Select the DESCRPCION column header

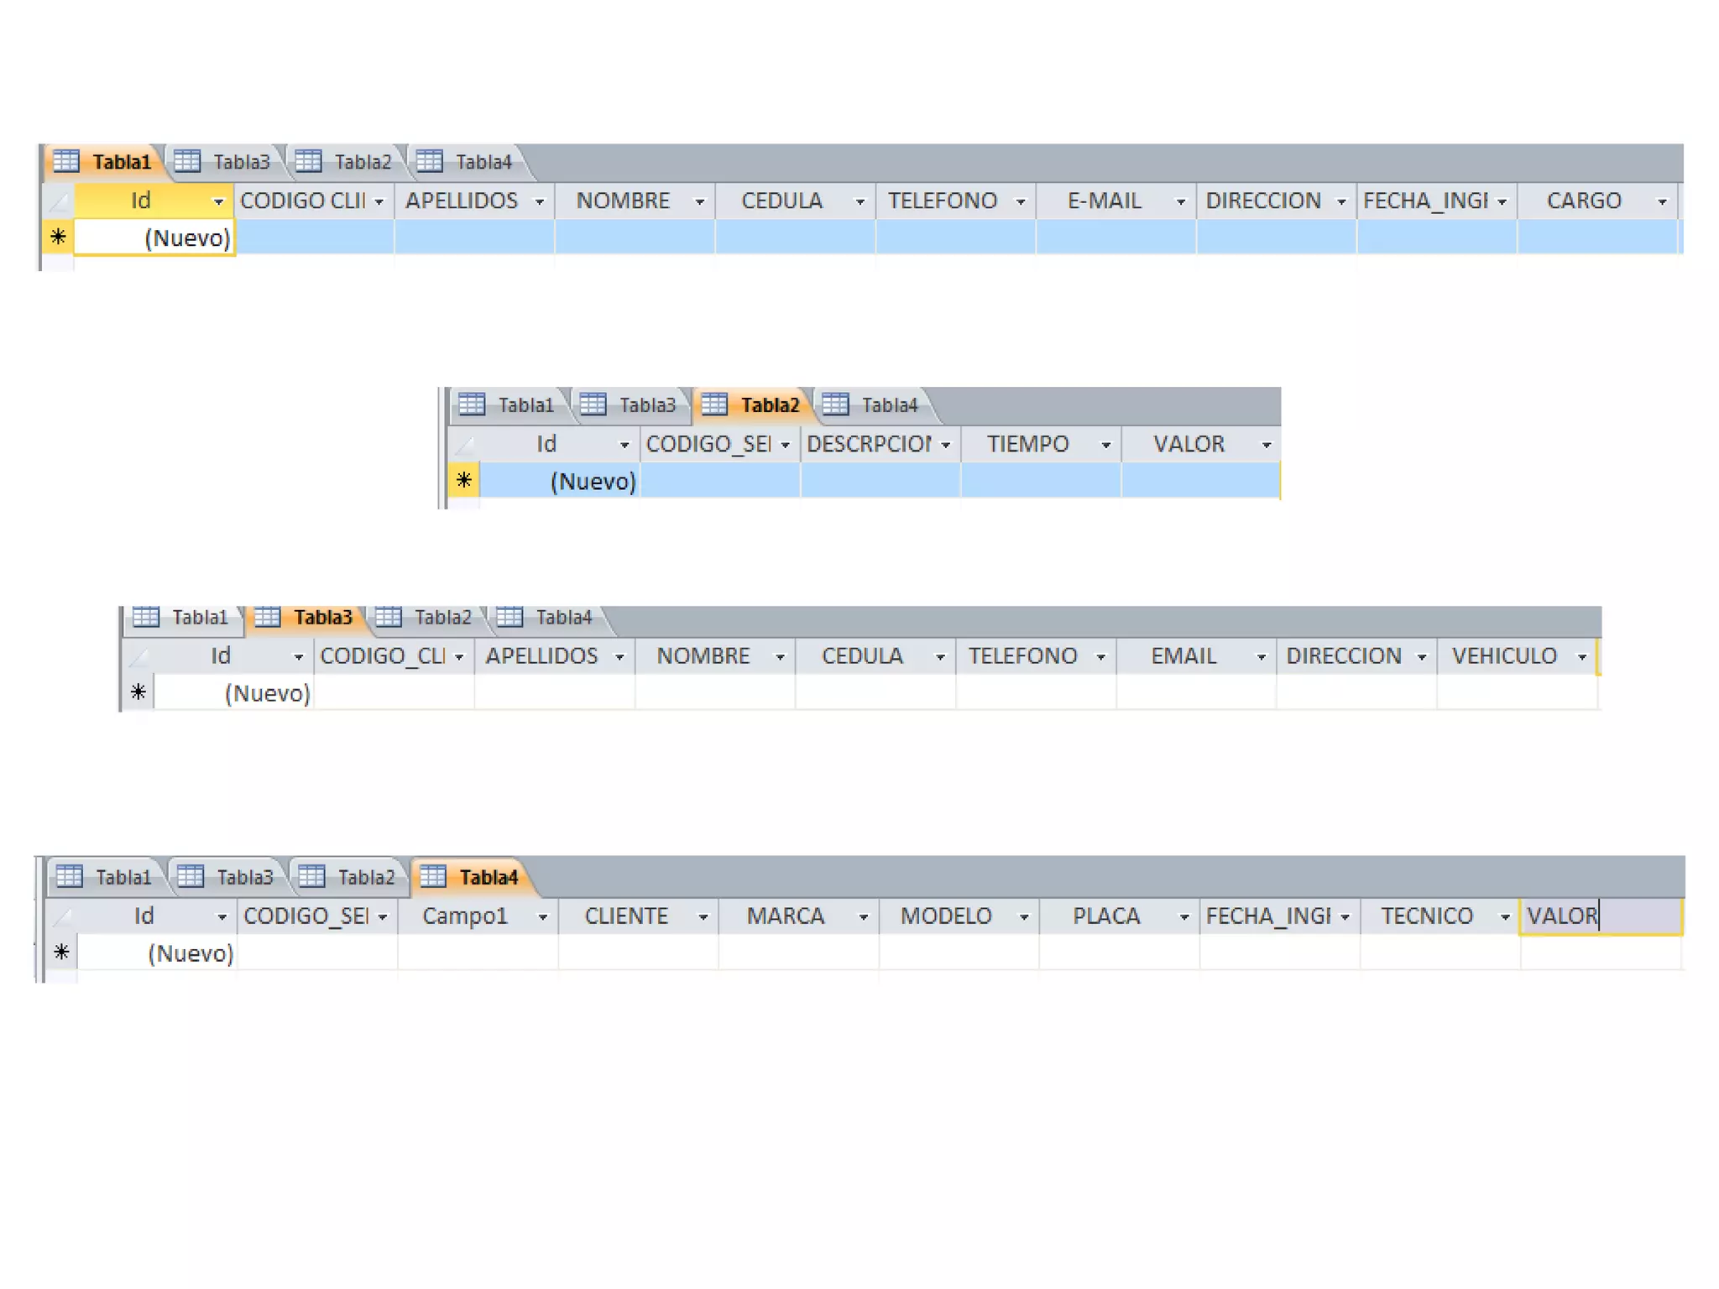point(868,444)
